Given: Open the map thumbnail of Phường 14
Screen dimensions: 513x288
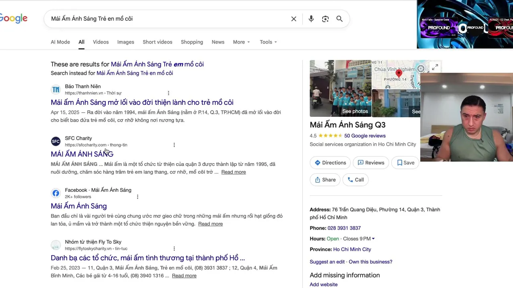Looking at the screenshot, I should point(396,74).
